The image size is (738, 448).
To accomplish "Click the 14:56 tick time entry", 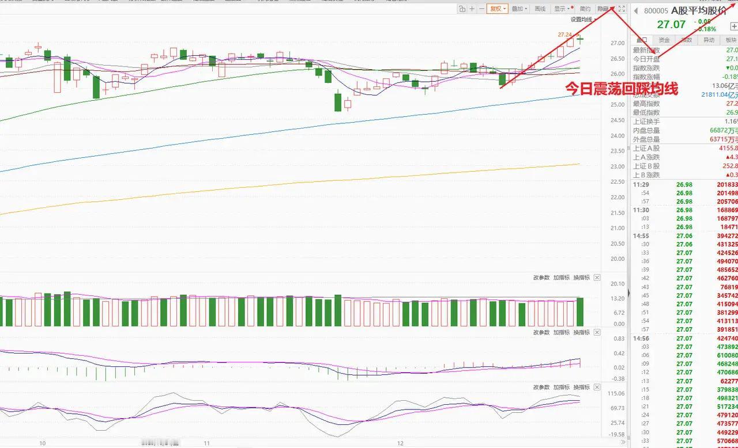I will 641,339.
